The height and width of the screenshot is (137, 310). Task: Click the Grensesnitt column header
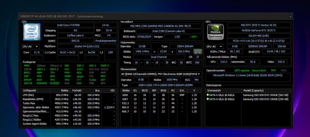(x=215, y=91)
